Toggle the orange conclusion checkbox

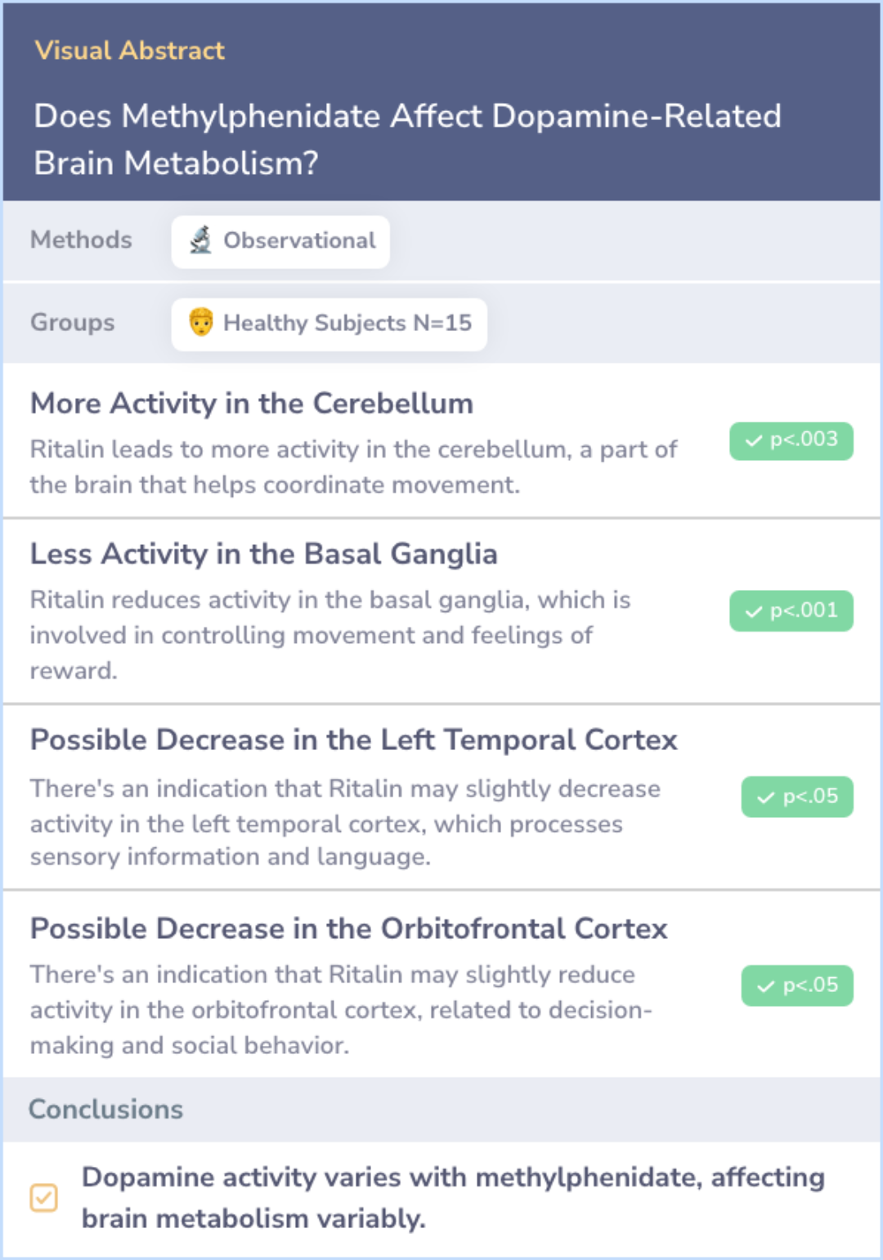pyautogui.click(x=43, y=1198)
